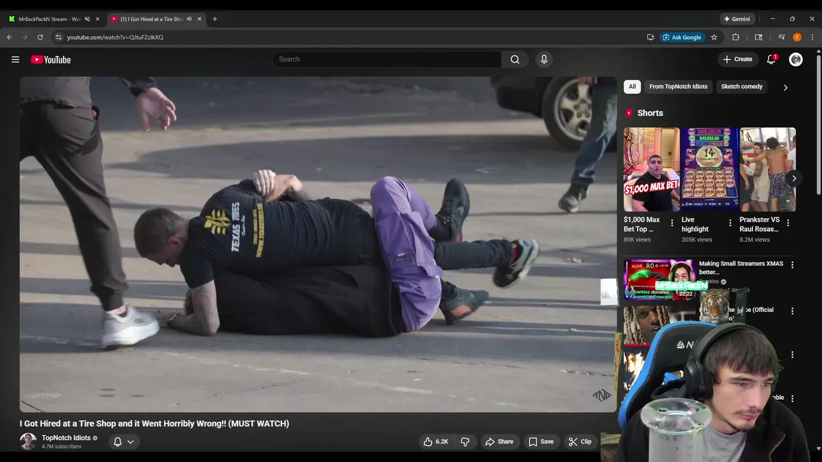The height and width of the screenshot is (462, 822).
Task: Click the Shorts section heading
Action: (x=650, y=113)
